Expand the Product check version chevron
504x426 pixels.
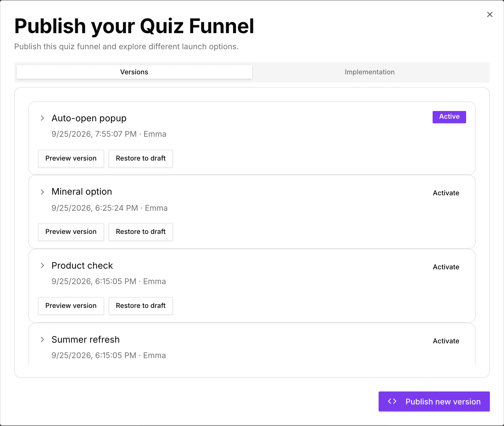click(x=42, y=265)
